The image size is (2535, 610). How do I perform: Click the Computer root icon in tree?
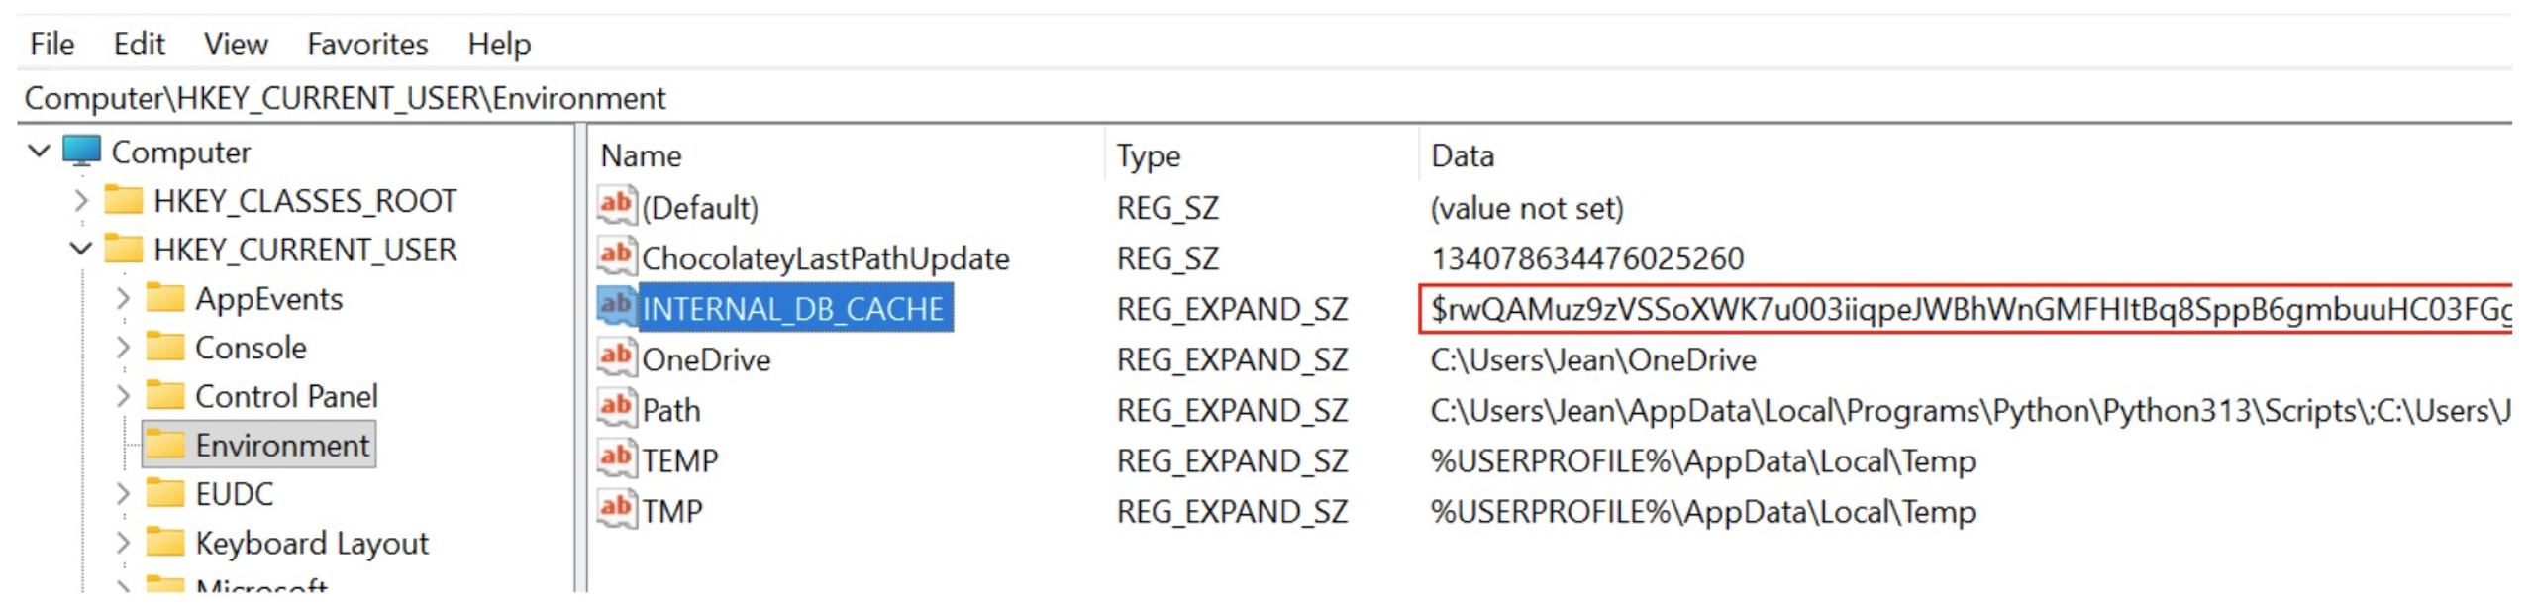pyautogui.click(x=81, y=152)
